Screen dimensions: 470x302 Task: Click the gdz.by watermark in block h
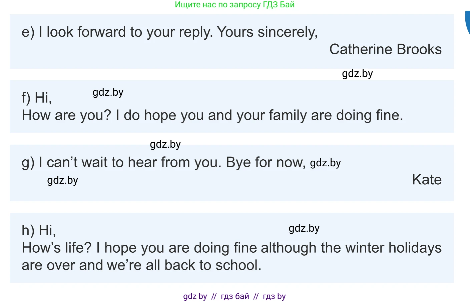point(304,228)
